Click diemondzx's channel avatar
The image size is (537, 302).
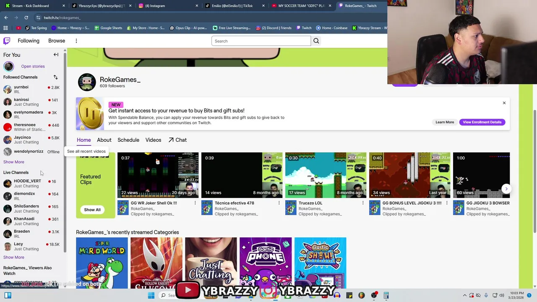click(x=8, y=196)
